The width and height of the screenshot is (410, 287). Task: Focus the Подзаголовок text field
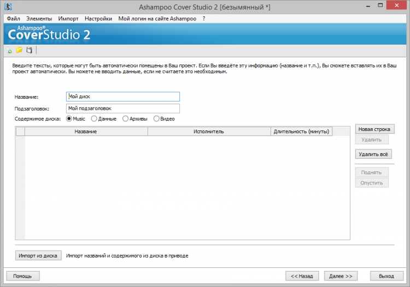tap(123, 109)
